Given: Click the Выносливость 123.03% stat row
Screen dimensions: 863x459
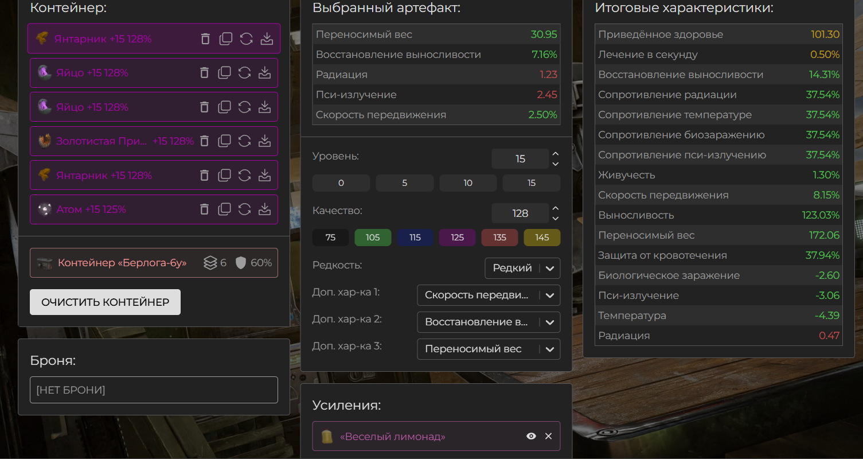Looking at the screenshot, I should [x=719, y=215].
